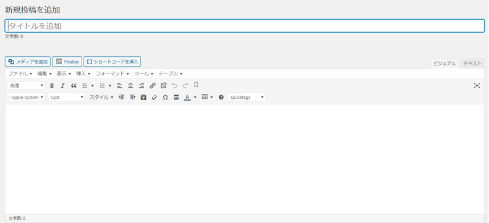Image resolution: width=489 pixels, height=223 pixels.
Task: Open the フォーマット menu
Action: click(113, 74)
